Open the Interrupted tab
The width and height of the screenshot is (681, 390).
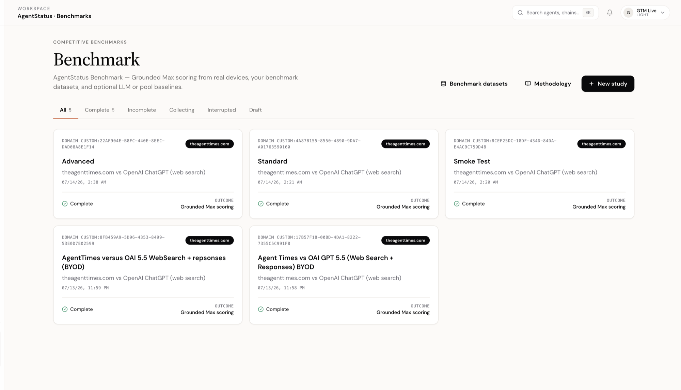tap(222, 110)
